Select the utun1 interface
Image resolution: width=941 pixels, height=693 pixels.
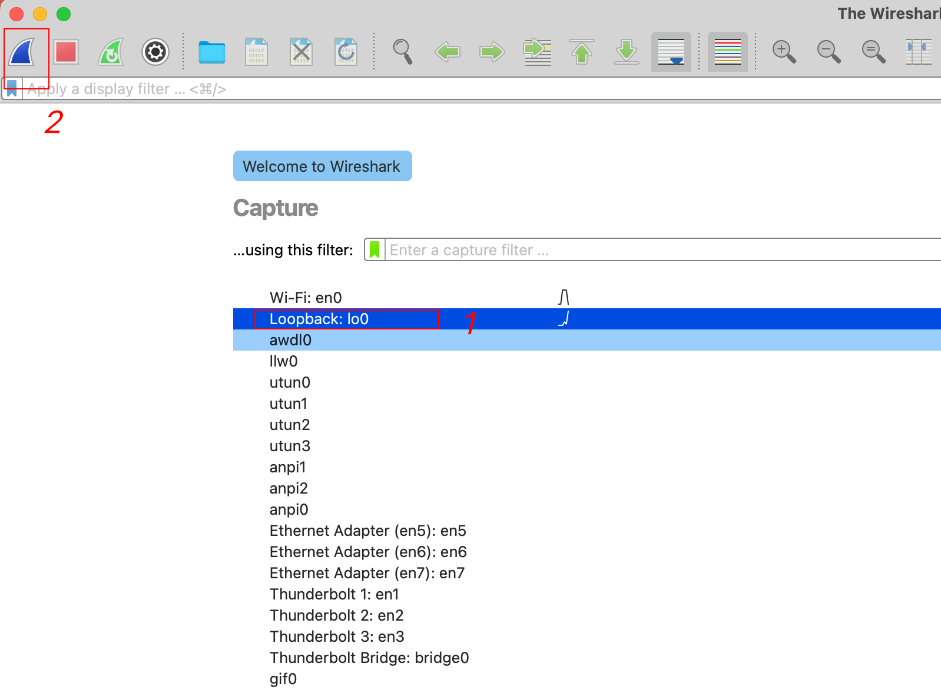pyautogui.click(x=587, y=404)
